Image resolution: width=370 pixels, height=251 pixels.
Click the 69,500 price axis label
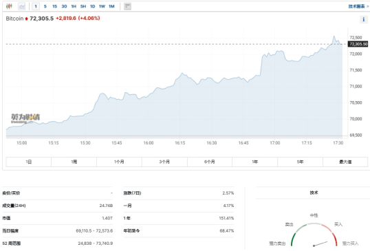point(356,135)
